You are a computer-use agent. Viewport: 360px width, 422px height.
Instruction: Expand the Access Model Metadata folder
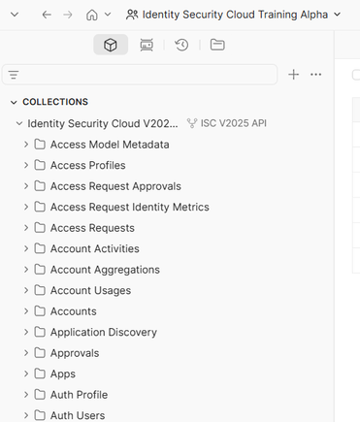click(26, 145)
